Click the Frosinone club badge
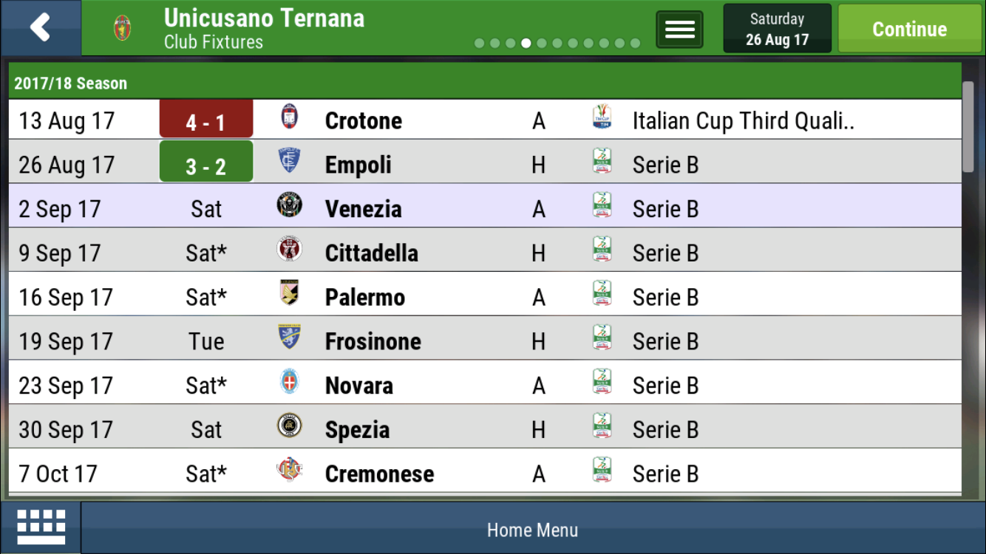Screen dimensions: 986x554 pos(289,337)
